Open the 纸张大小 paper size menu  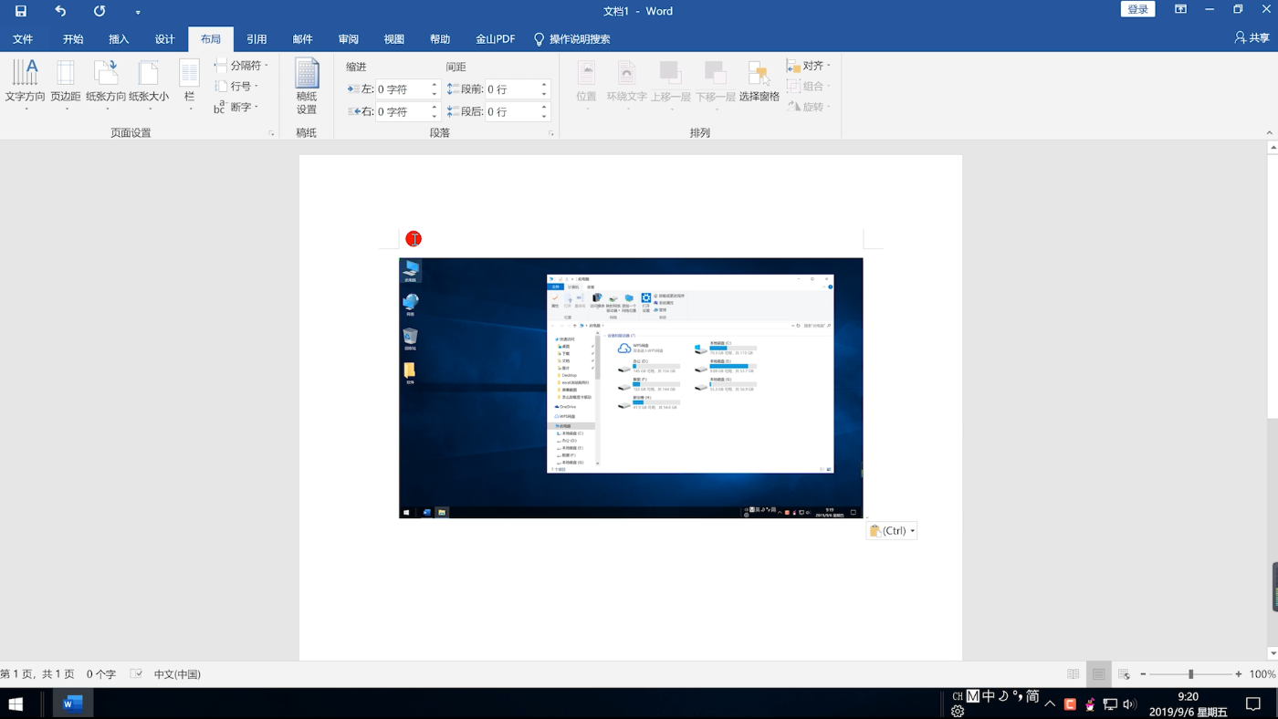tap(148, 85)
